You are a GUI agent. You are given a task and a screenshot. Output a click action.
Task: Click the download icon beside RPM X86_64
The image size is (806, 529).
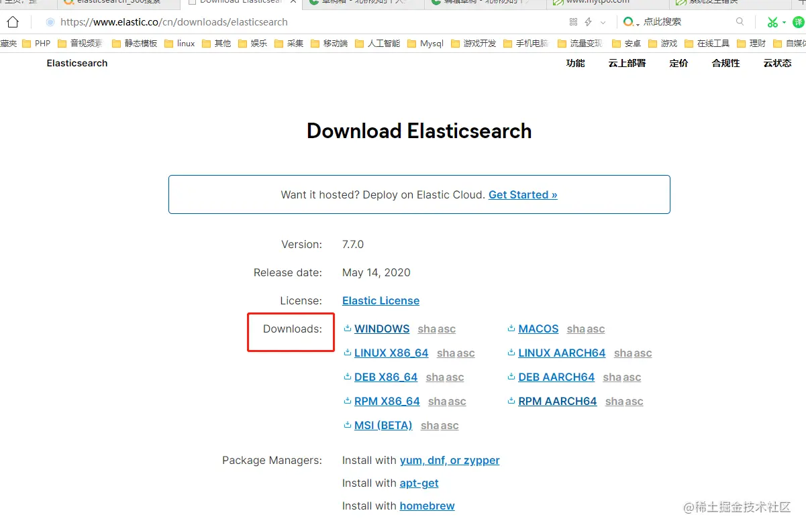click(348, 401)
